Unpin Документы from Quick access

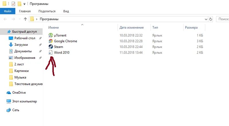point(40,51)
